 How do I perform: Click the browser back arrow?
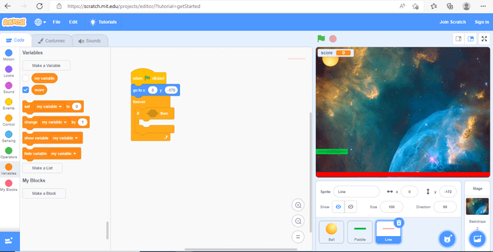pyautogui.click(x=7, y=6)
